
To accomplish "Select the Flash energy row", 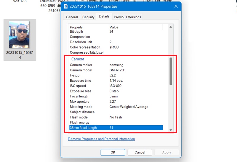I will tap(116, 122).
